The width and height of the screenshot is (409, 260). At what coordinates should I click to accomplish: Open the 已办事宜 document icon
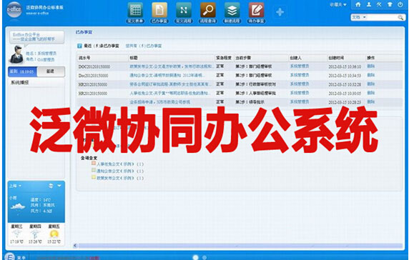pyautogui.click(x=159, y=11)
